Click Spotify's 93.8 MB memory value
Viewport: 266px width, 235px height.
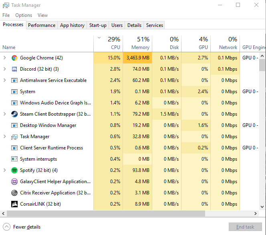coord(141,170)
